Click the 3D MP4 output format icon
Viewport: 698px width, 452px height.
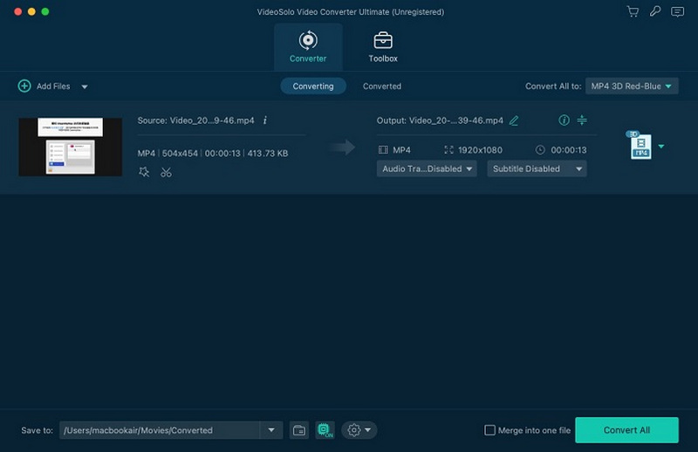click(x=640, y=145)
